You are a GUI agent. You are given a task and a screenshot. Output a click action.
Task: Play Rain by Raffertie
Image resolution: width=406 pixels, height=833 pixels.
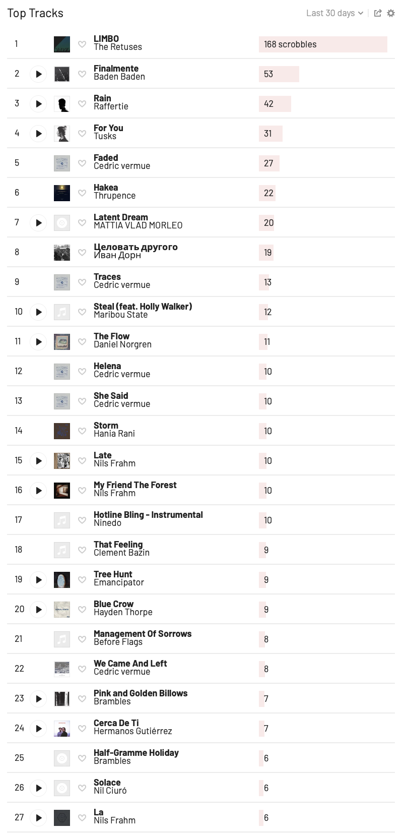tap(38, 104)
